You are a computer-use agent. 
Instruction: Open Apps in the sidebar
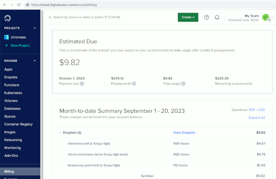[8, 69]
